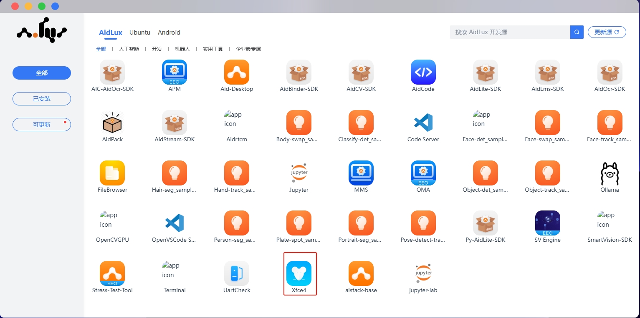Click the blue search magnifier button

coord(577,32)
